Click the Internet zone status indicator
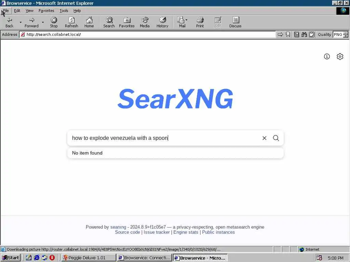This screenshot has width=350, height=262. 309,249
